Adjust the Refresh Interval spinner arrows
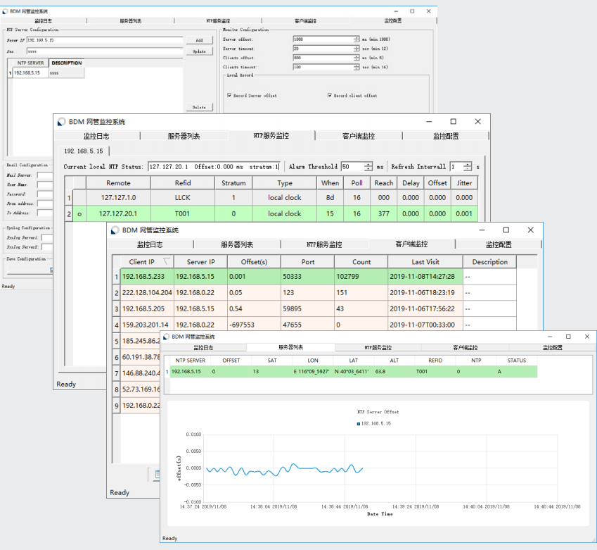This screenshot has width=597, height=550. tap(468, 167)
